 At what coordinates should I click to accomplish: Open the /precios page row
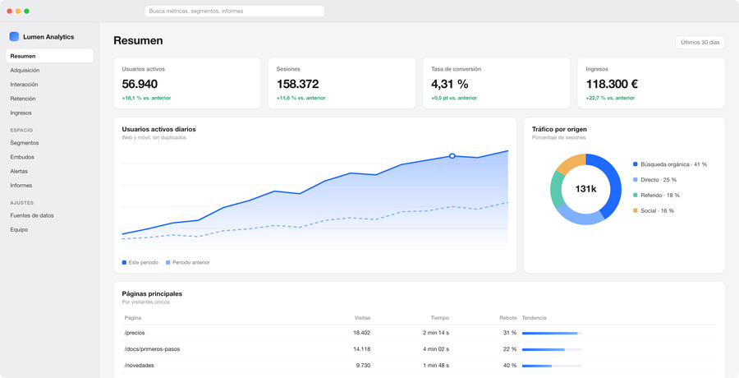(419, 333)
